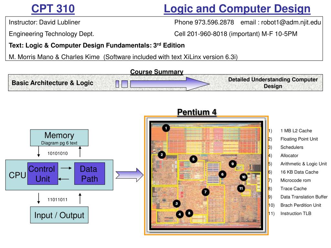This screenshot has height=248, width=331.
Task: Select the number 3 marker on the chip
Action: click(176, 203)
